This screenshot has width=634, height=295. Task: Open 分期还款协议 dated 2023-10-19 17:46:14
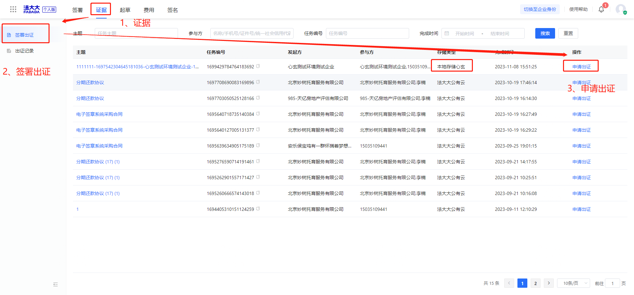point(90,82)
